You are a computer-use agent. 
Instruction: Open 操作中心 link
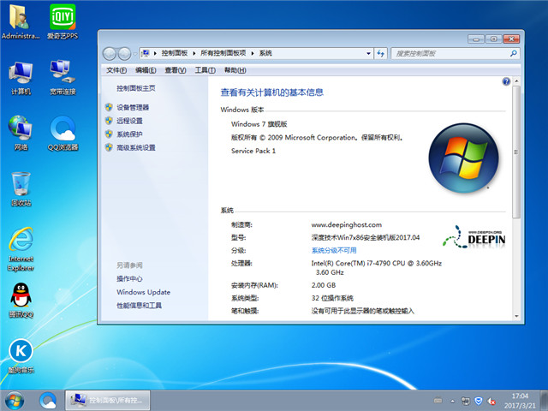pos(129,278)
